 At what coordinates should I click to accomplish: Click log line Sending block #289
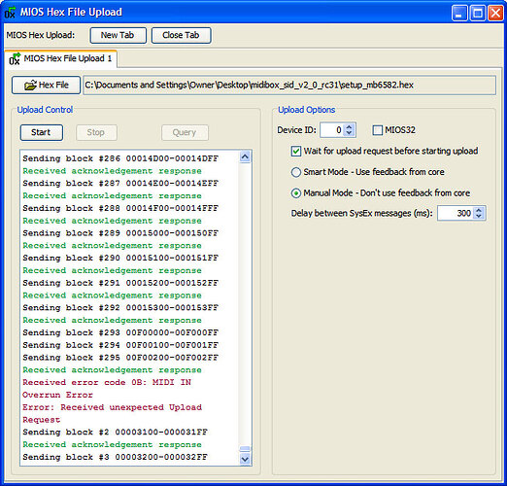120,233
